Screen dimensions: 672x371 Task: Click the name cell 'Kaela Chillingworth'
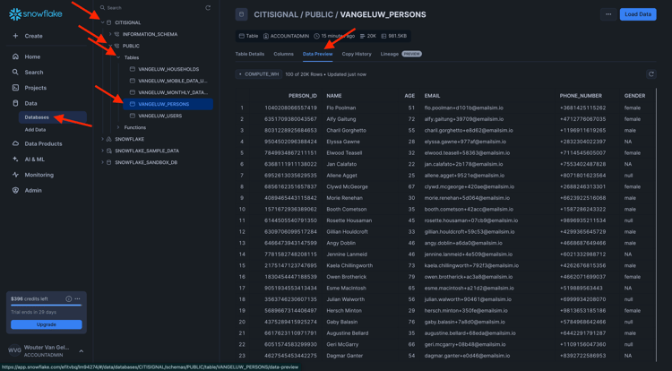[x=349, y=265]
